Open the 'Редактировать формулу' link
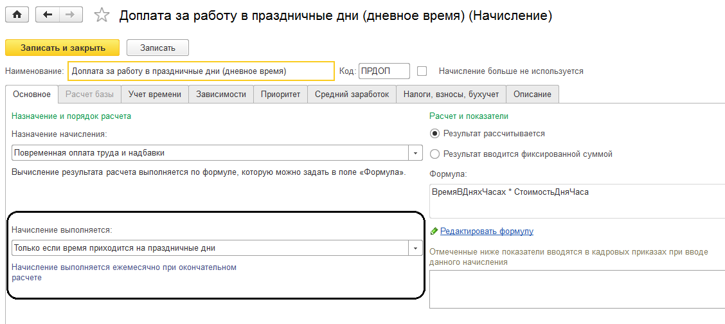Image resolution: width=725 pixels, height=324 pixels. pos(487,231)
